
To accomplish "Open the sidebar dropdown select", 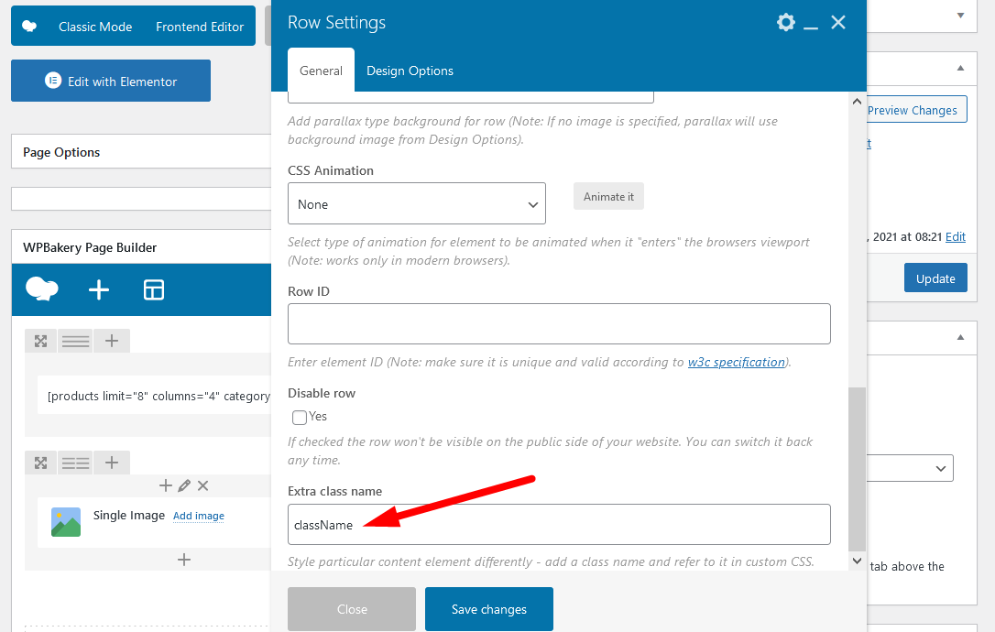I will (910, 468).
